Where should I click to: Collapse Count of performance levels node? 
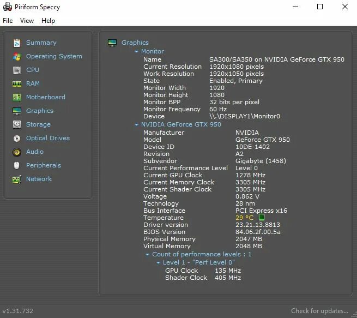coord(147,254)
